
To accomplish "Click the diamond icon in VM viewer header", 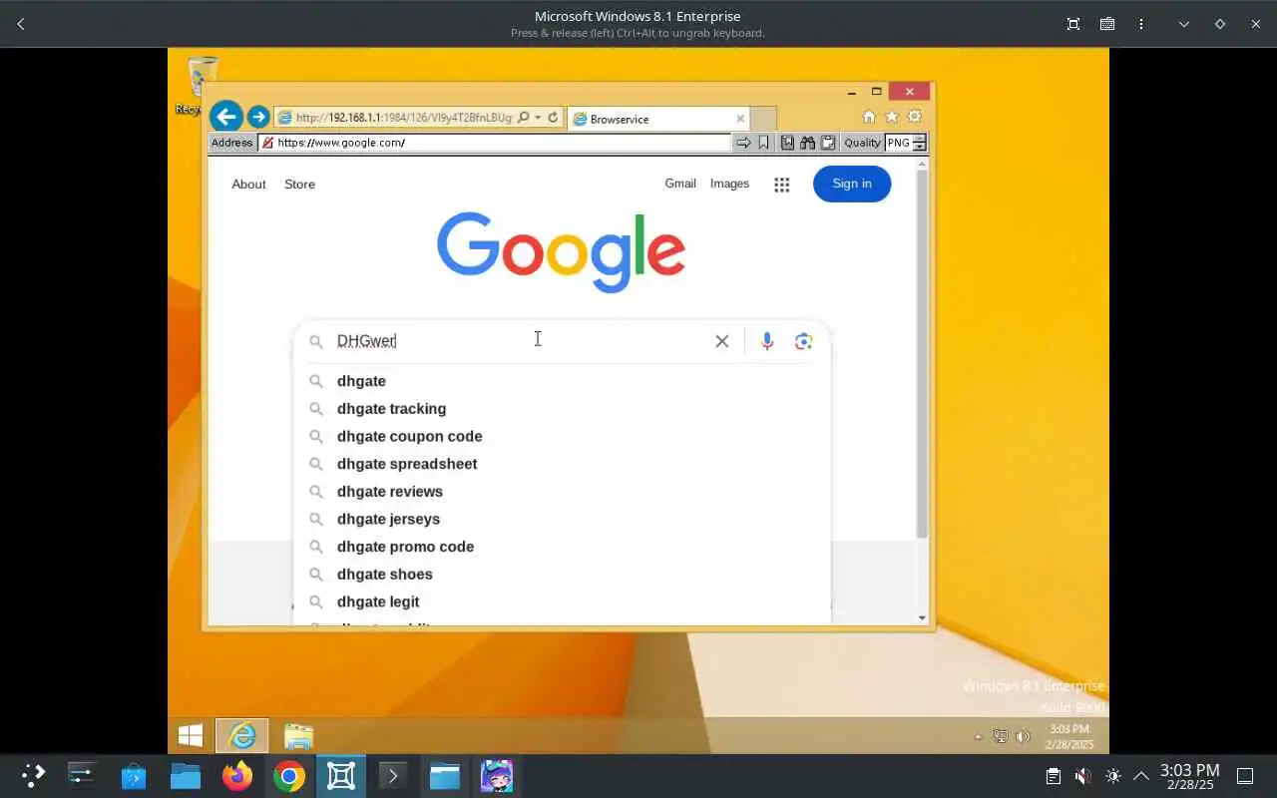I will pyautogui.click(x=1219, y=24).
